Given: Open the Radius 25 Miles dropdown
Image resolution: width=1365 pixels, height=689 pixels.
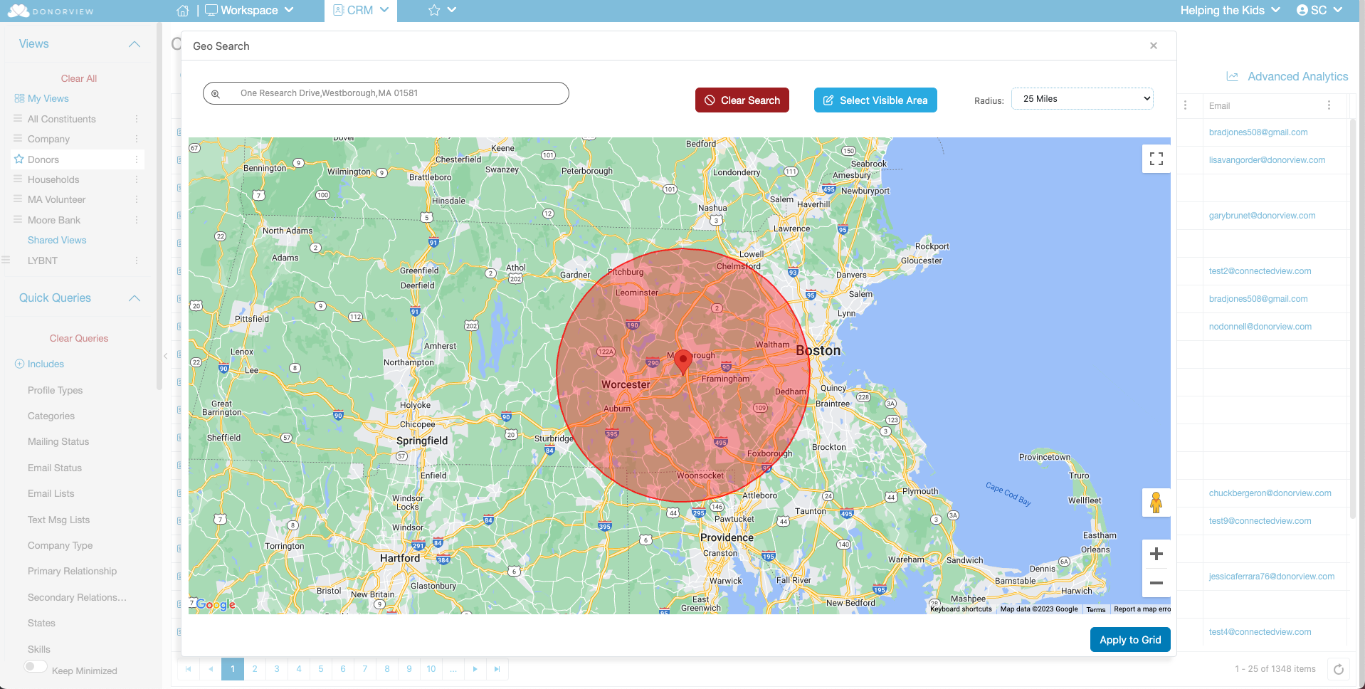Looking at the screenshot, I should tap(1082, 99).
